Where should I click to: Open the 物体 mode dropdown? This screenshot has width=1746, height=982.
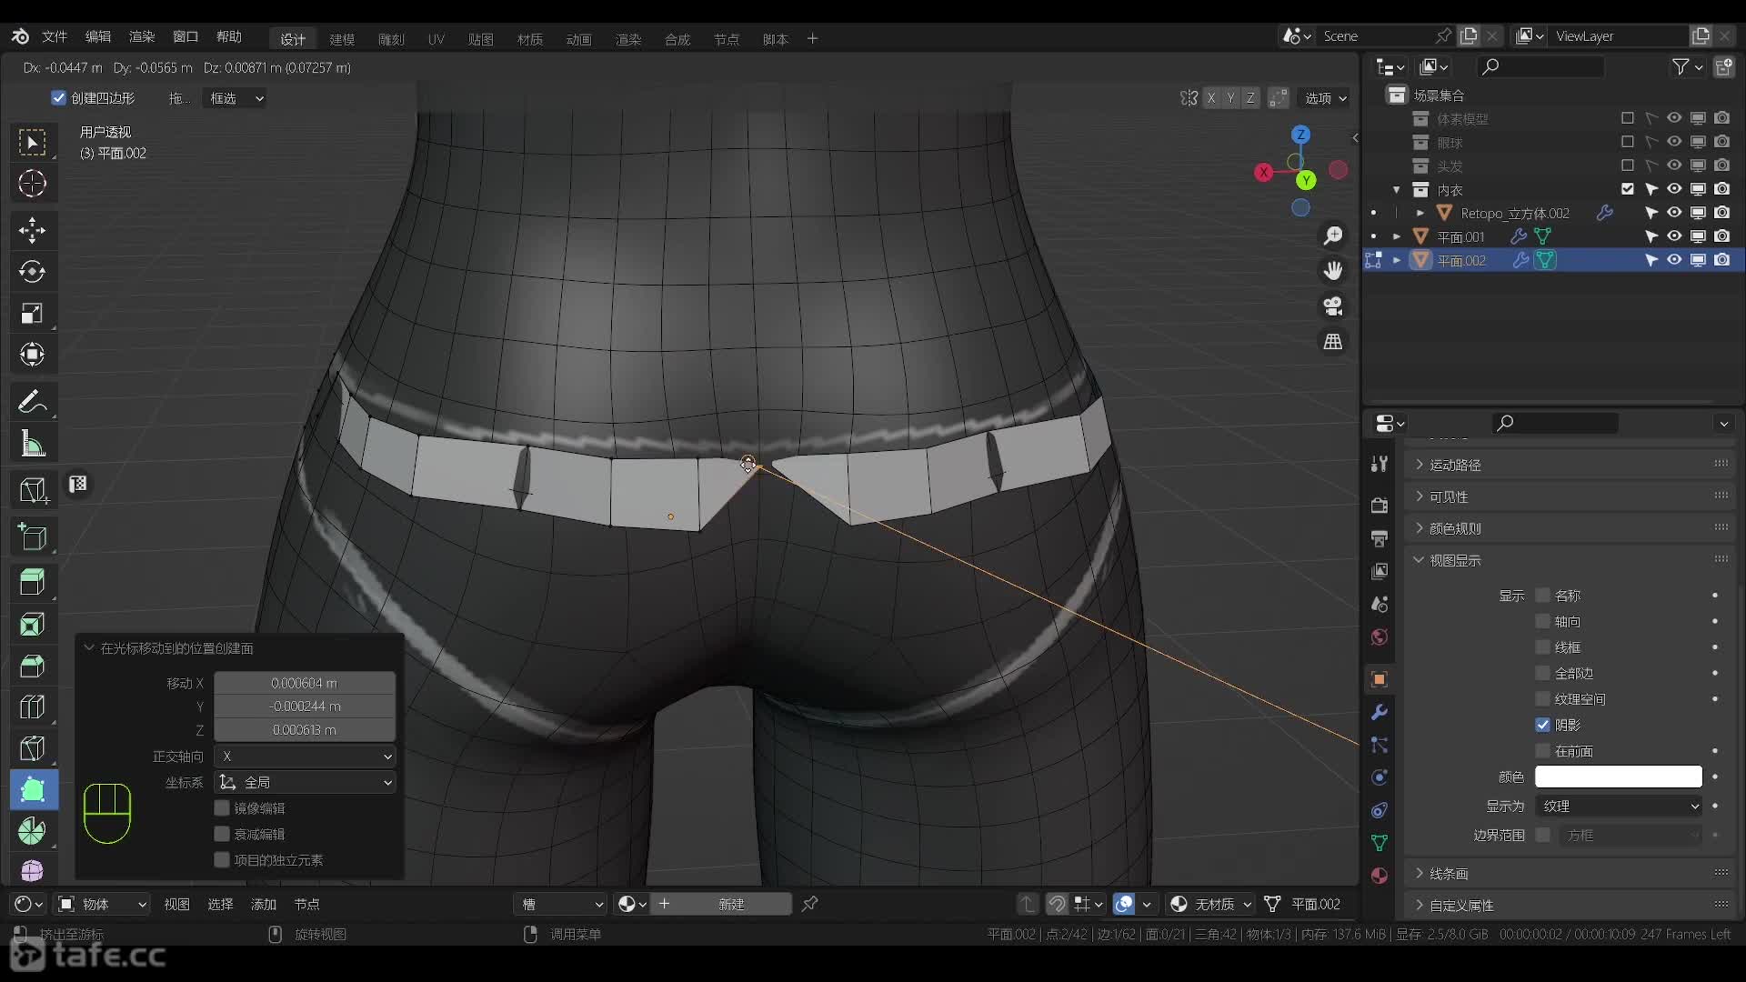[102, 904]
